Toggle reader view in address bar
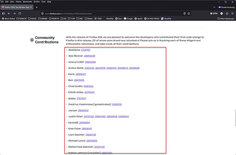Screen dimensions: 236x155 [185, 14]
